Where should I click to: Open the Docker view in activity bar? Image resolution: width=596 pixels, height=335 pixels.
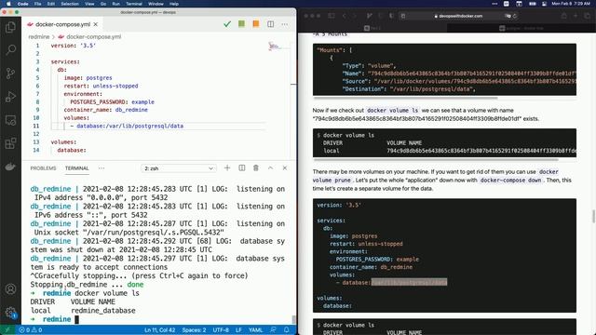(x=10, y=167)
